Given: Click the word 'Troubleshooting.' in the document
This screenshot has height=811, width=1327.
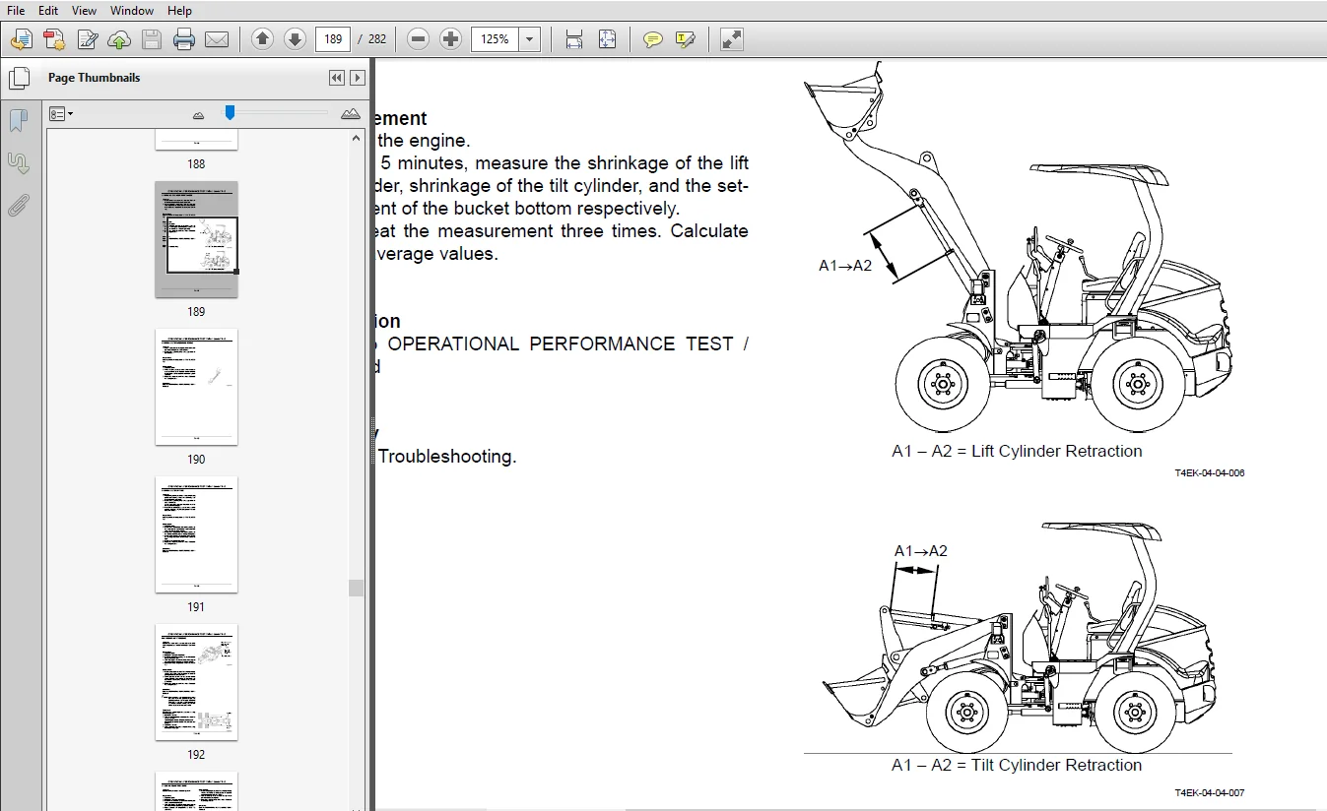Looking at the screenshot, I should click(x=447, y=457).
